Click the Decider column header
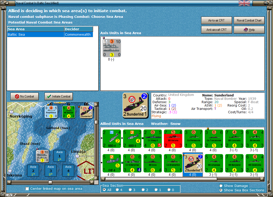Image resolution: width=273 pixels, height=197 pixels. click(x=79, y=29)
